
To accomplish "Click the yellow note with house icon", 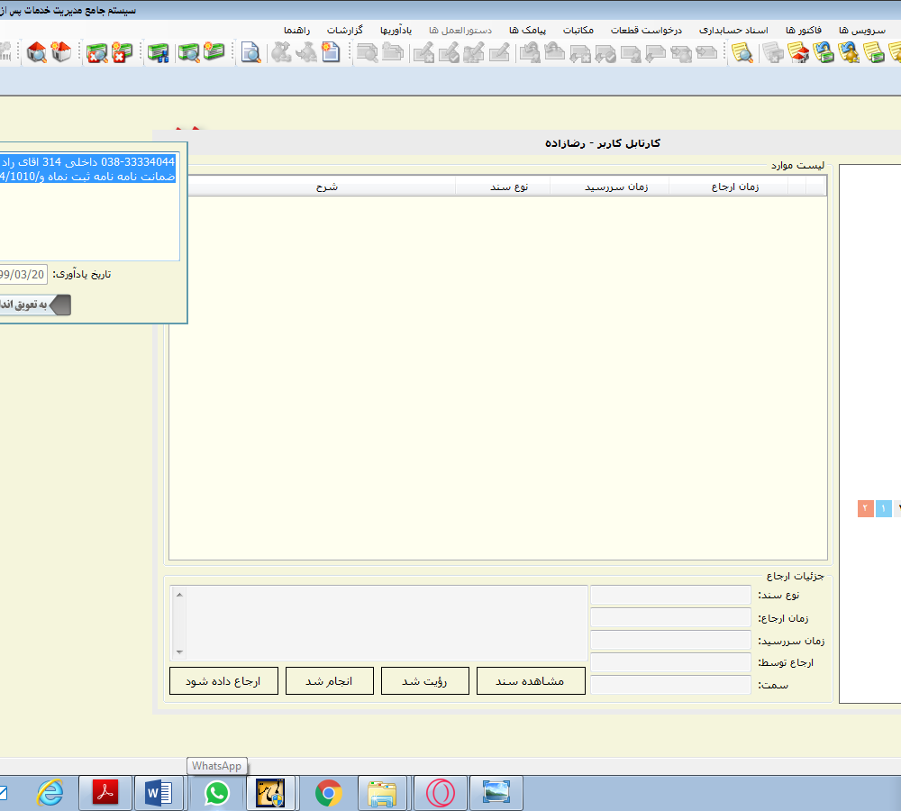I will point(797,52).
